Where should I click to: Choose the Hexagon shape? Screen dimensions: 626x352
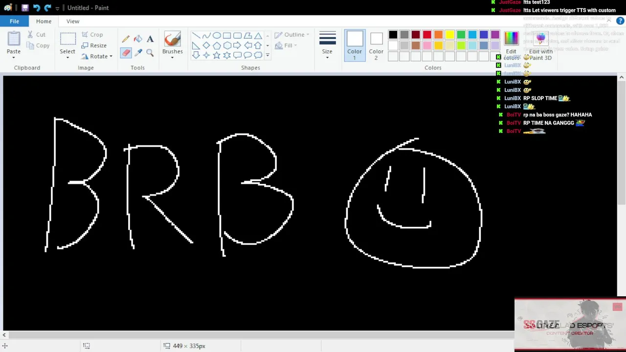tap(227, 45)
